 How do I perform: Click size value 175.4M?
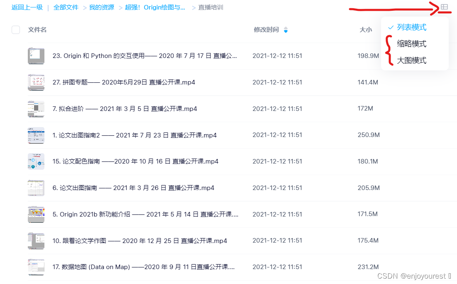tap(368, 241)
